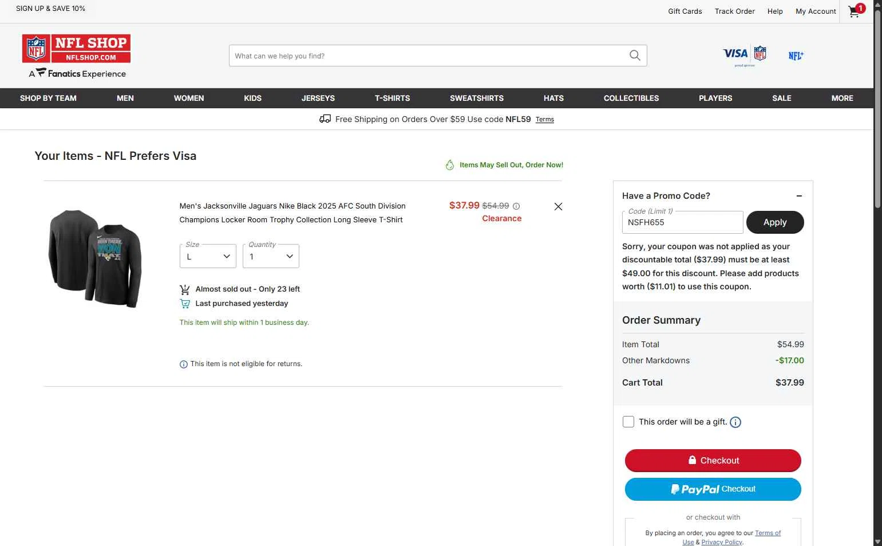Open the Men menu
Screen dimensions: 882x546
[x=125, y=98]
